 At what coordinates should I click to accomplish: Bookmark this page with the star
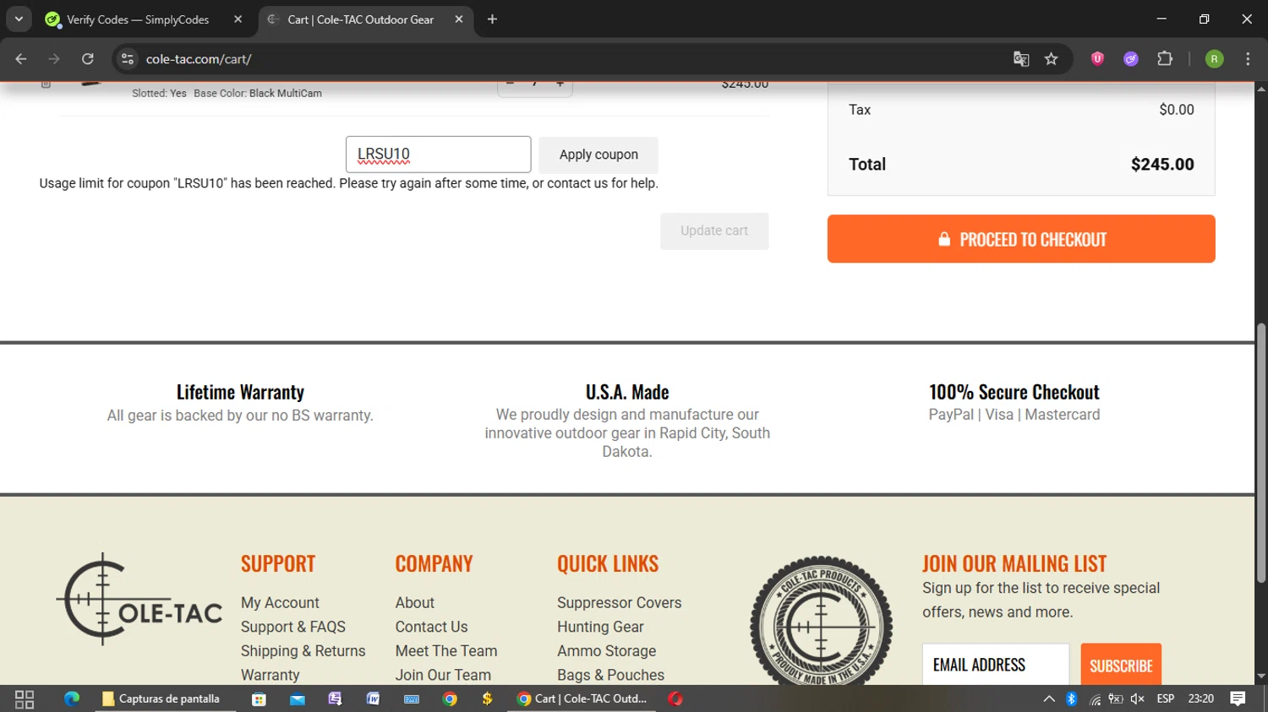point(1051,59)
